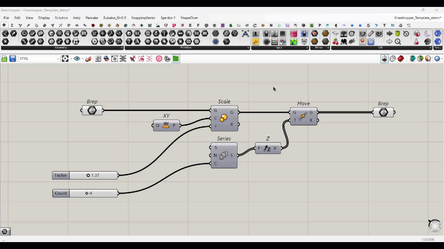This screenshot has width=444, height=249.
Task: Select the XY plane component
Action: 166,125
